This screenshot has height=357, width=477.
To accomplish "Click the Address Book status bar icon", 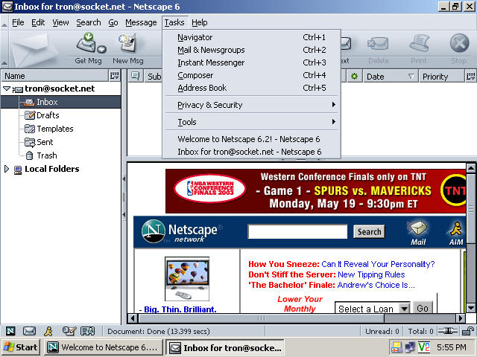I will (88, 331).
